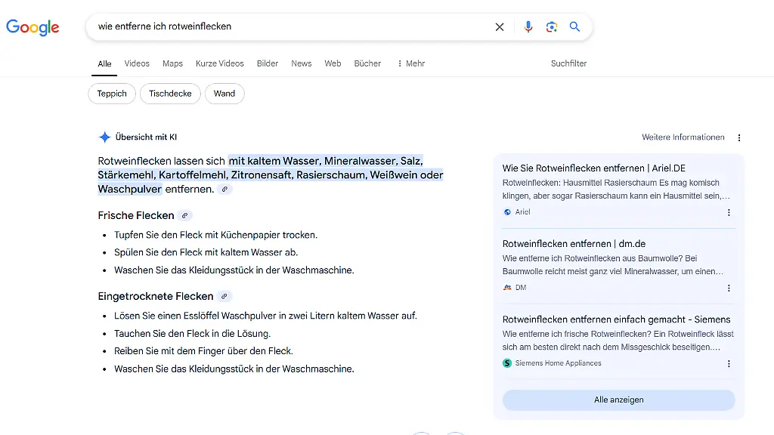The image size is (774, 435).
Task: Filter by Teppich chip
Action: click(112, 94)
